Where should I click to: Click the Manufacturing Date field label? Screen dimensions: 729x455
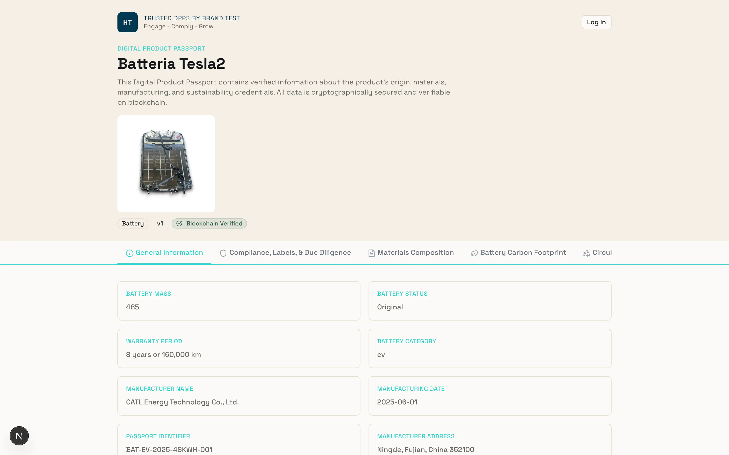point(411,389)
